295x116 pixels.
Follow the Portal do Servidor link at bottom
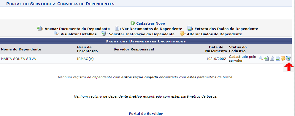[x=146, y=114]
